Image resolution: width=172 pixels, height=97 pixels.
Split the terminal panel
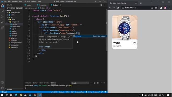(95, 83)
